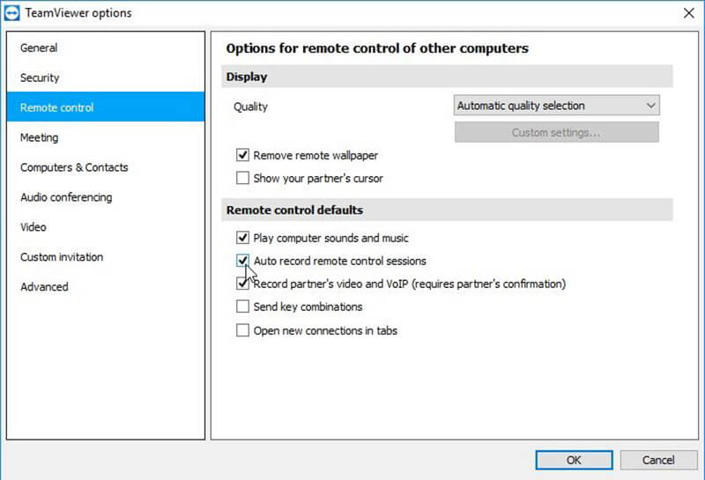Go to the Meeting options
Screen dimensions: 705x480
point(39,137)
